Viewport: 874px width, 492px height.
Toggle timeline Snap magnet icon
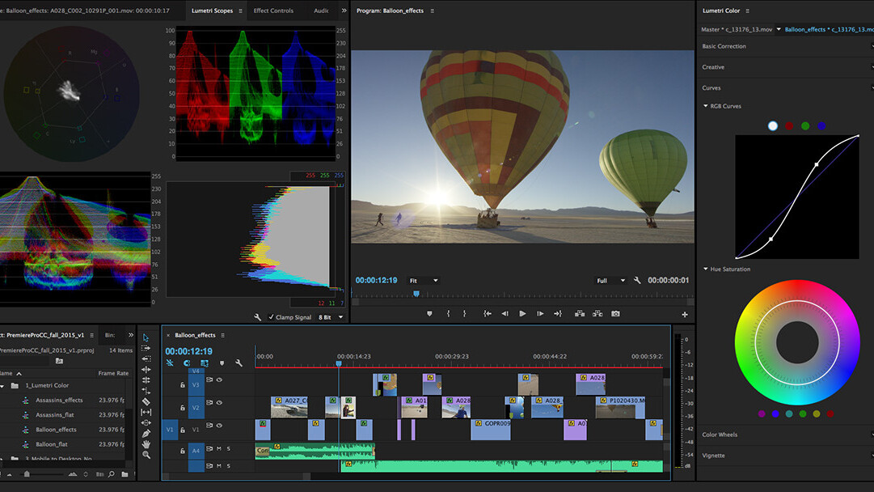point(187,363)
